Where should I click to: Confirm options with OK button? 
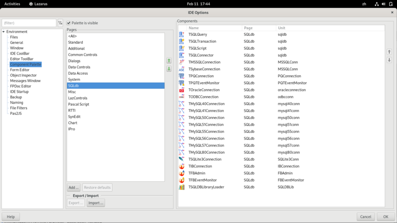click(386, 217)
